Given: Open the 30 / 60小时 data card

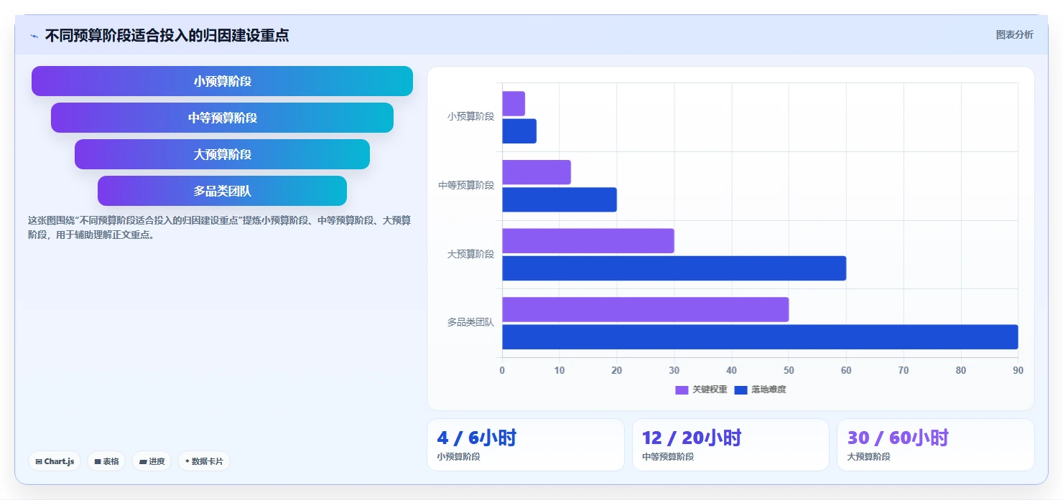Looking at the screenshot, I should 936,445.
